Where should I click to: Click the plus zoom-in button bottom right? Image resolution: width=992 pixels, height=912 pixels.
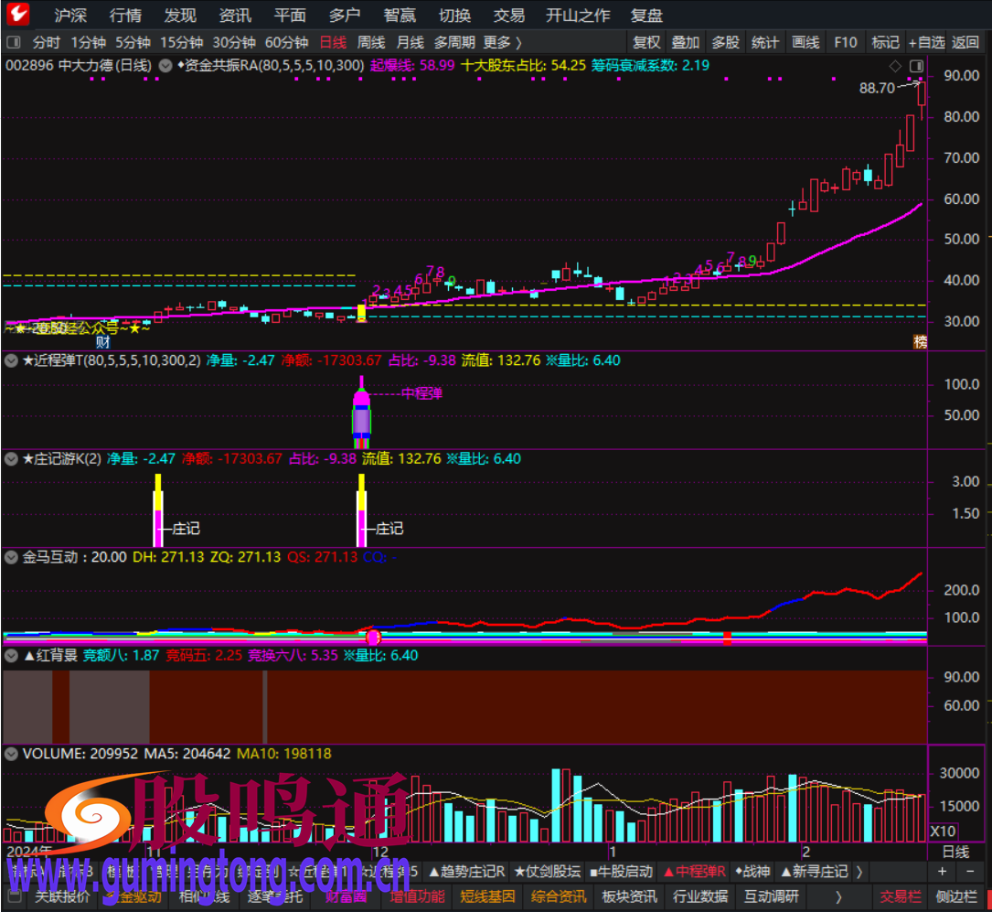tap(943, 872)
